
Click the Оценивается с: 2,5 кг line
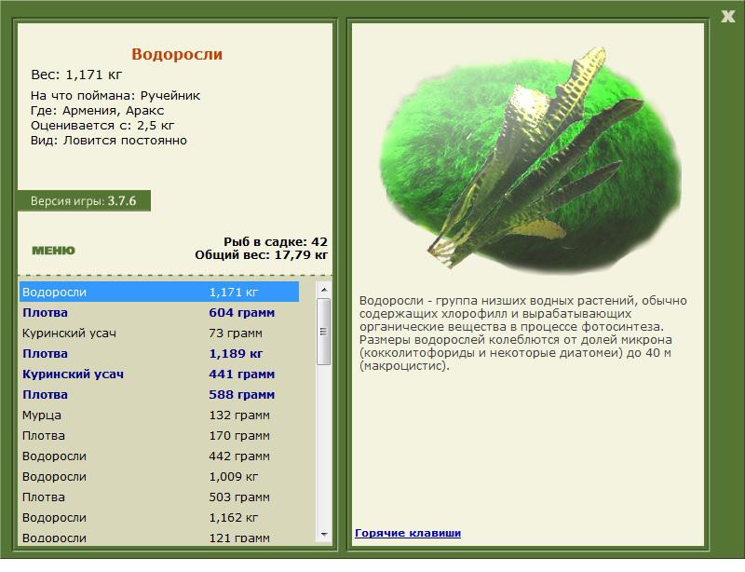point(102,126)
